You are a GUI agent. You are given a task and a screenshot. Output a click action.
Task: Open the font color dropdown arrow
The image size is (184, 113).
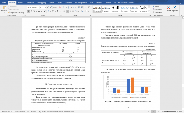click(60, 12)
